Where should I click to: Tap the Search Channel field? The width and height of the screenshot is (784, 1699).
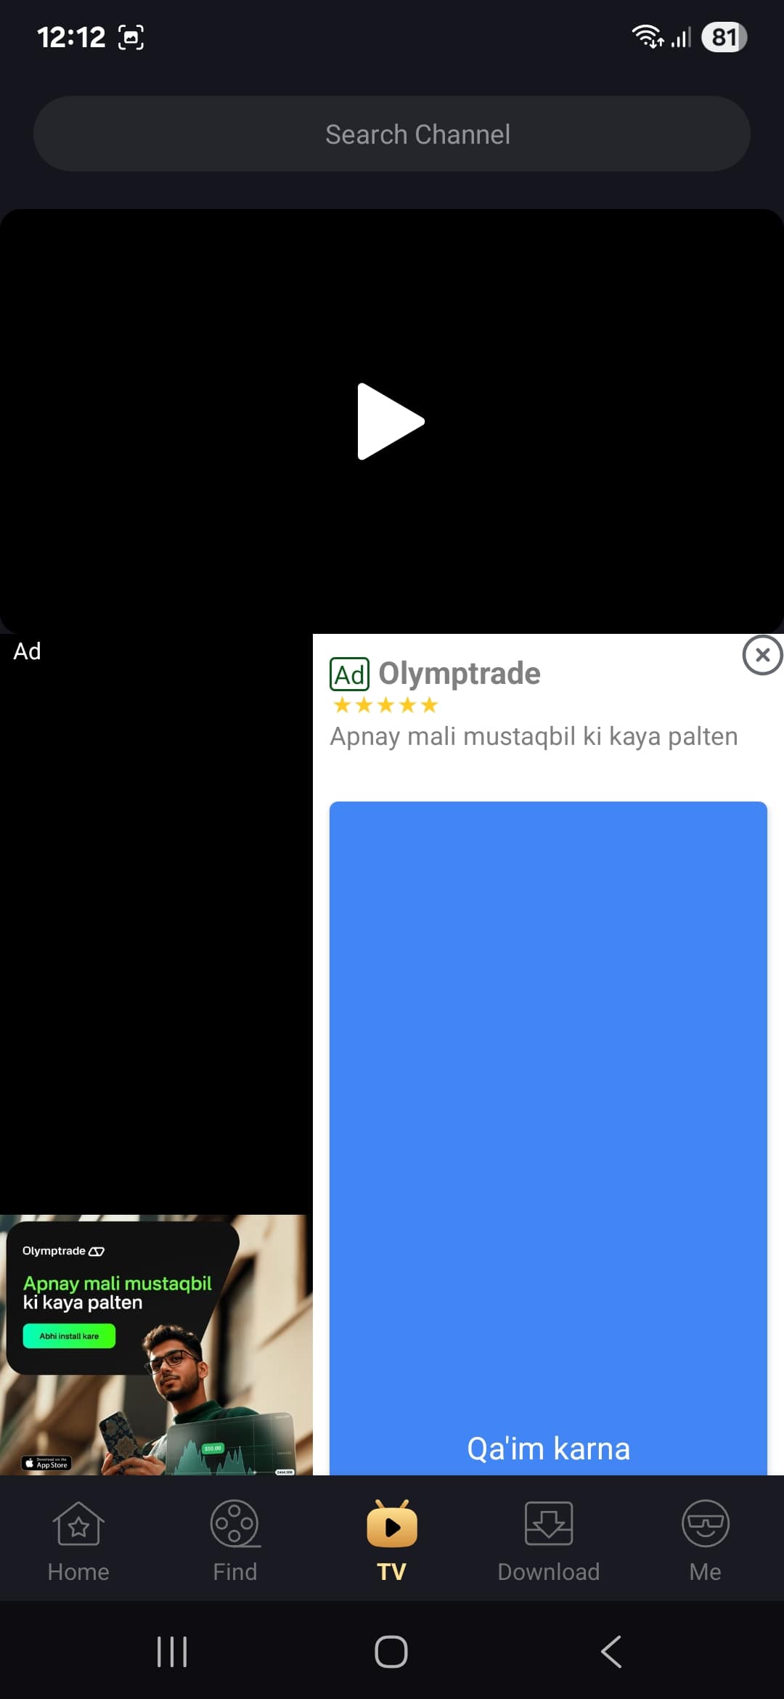[392, 134]
